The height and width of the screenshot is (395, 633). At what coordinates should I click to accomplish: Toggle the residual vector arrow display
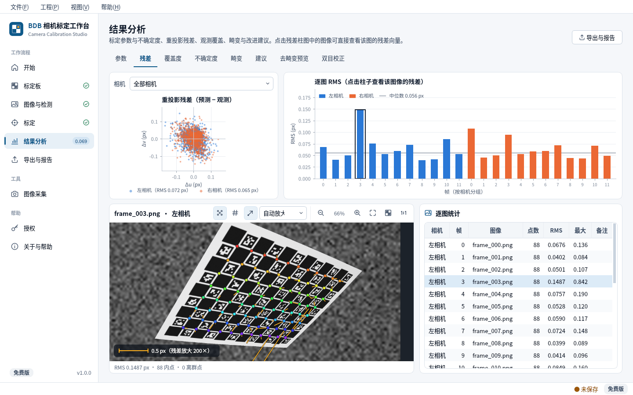(x=250, y=213)
